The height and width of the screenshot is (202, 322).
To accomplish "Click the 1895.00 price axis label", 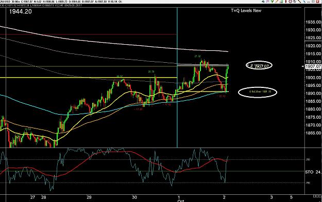I will point(313,85).
